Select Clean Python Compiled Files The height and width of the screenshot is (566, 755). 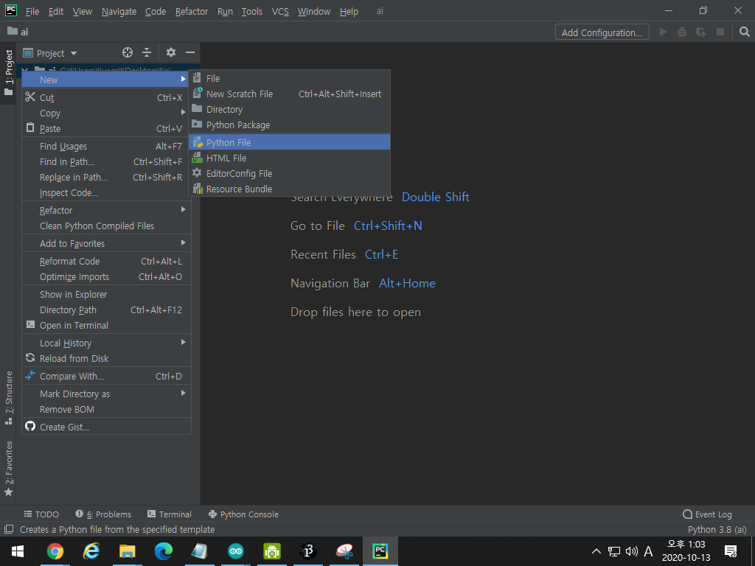click(x=106, y=226)
